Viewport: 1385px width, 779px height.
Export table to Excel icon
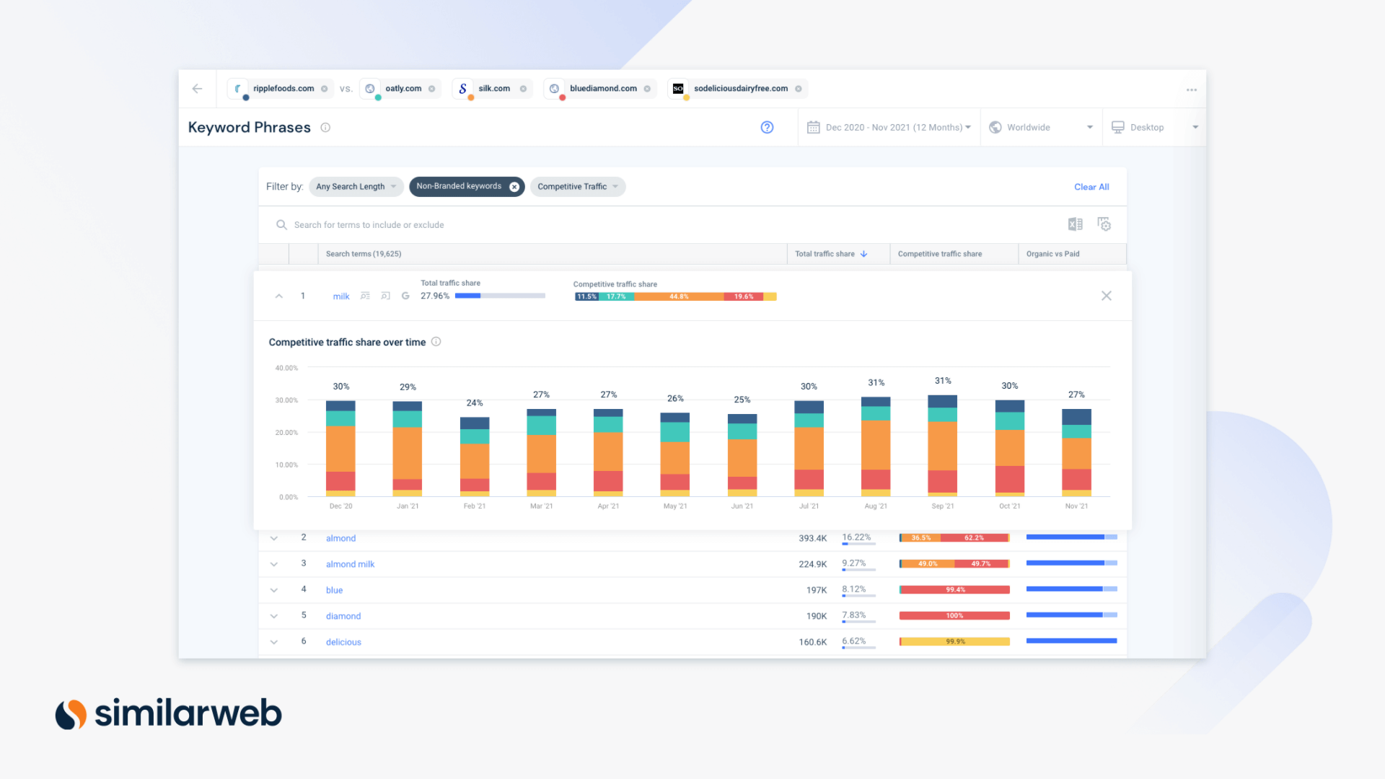[x=1075, y=224]
